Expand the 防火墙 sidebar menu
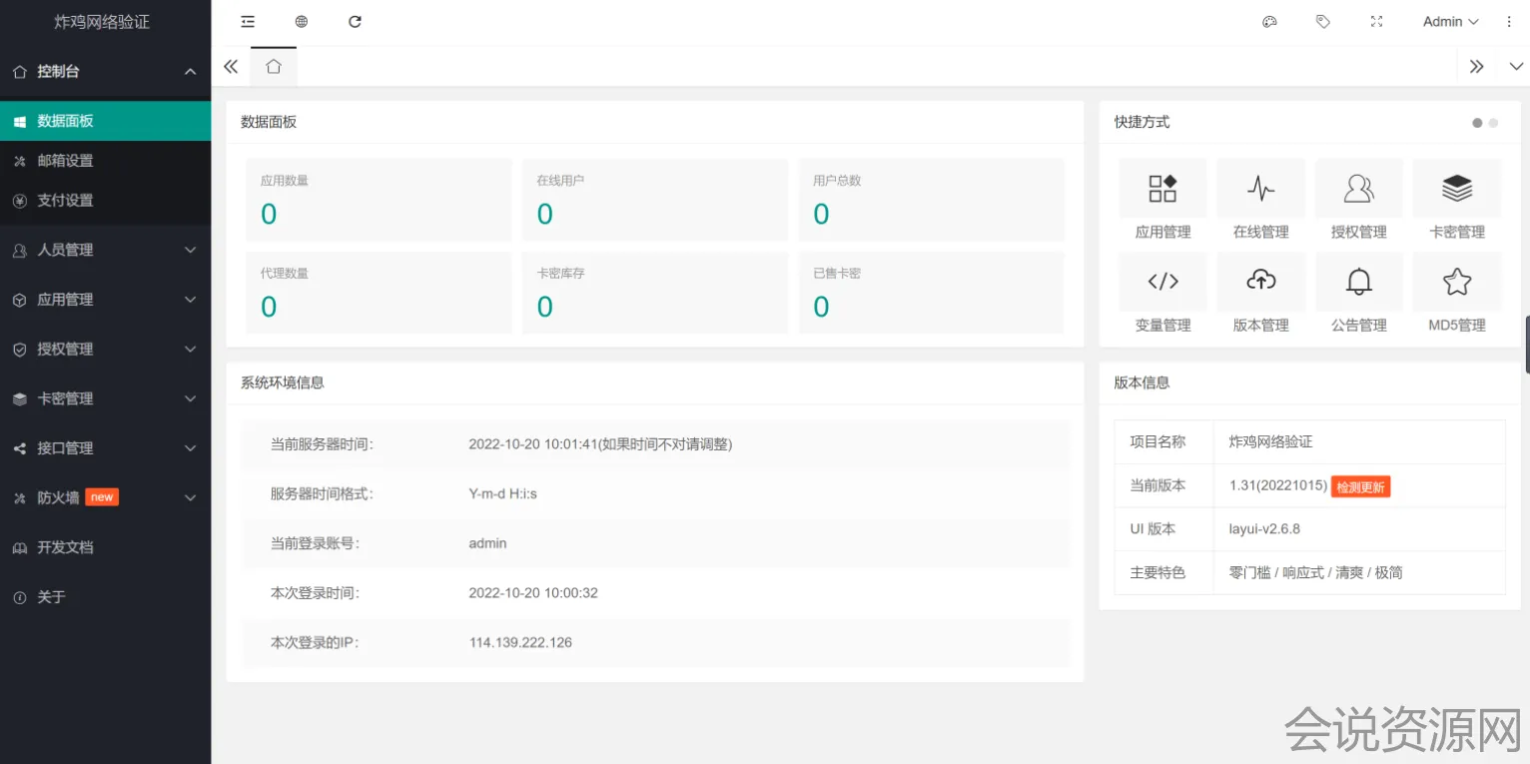Screen dimensions: 1530x764 pyautogui.click(x=105, y=497)
